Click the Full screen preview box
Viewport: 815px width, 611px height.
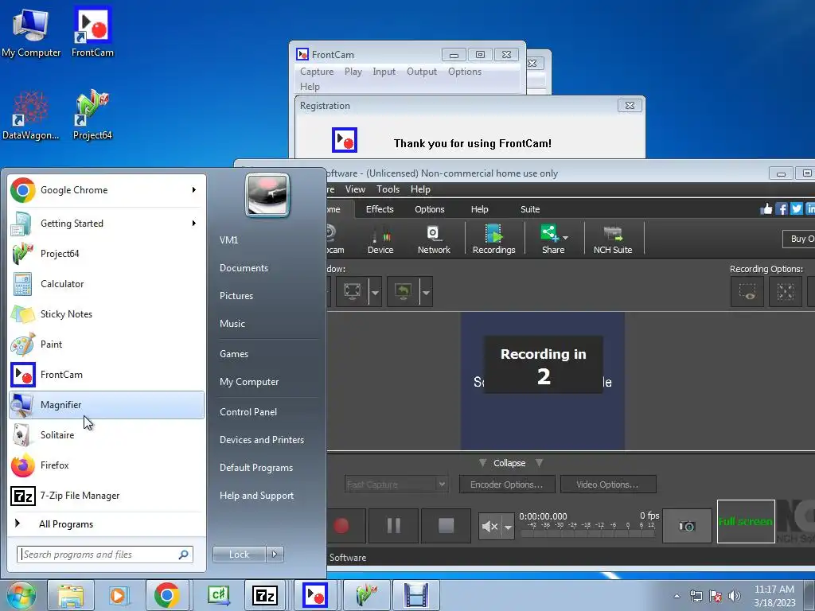(x=746, y=521)
